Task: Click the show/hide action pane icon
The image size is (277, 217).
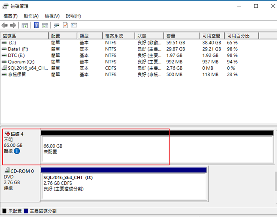Action: click(45, 25)
